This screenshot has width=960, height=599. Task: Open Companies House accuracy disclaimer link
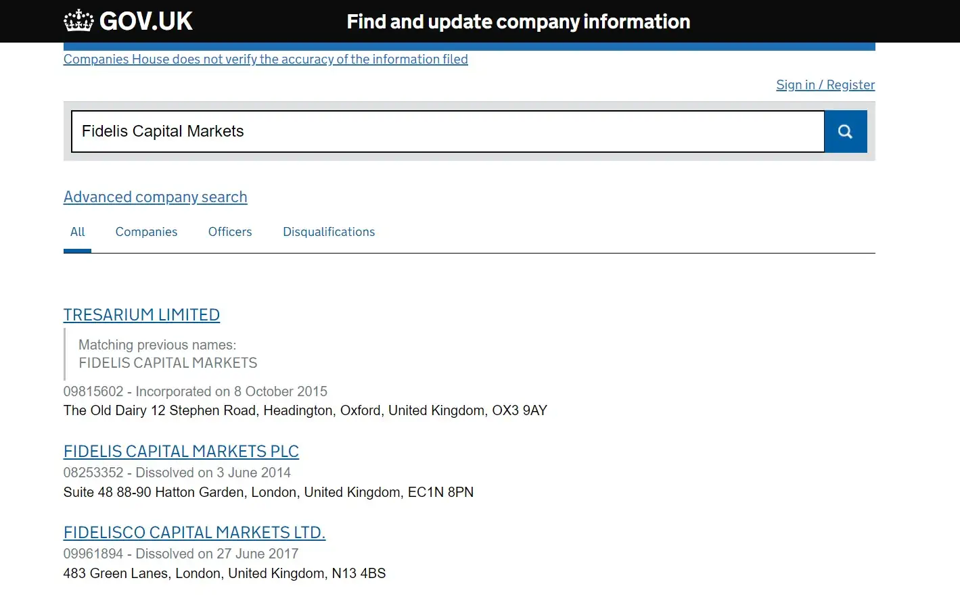pos(266,59)
